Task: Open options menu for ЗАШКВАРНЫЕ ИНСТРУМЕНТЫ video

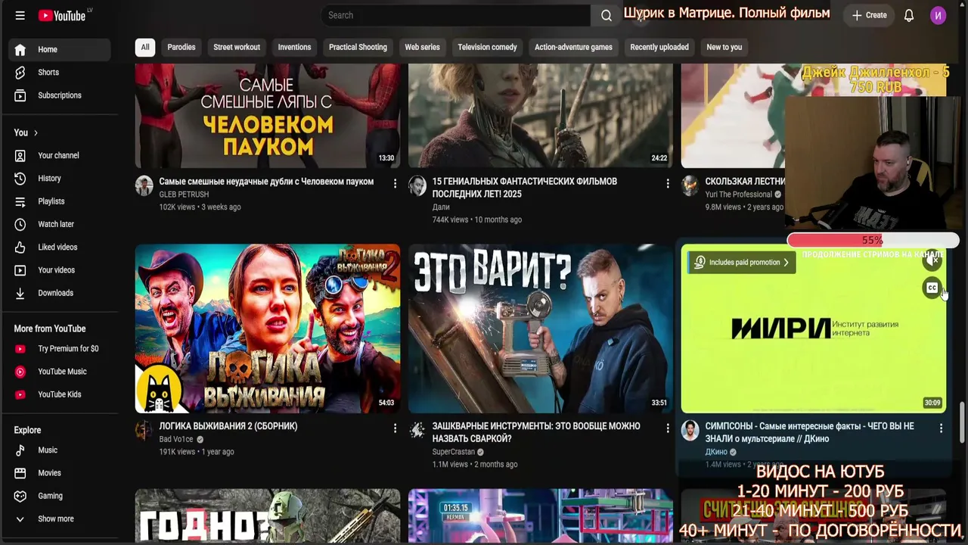Action: tap(668, 428)
